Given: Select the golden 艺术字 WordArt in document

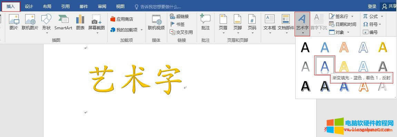Looking at the screenshot, I should [136, 79].
